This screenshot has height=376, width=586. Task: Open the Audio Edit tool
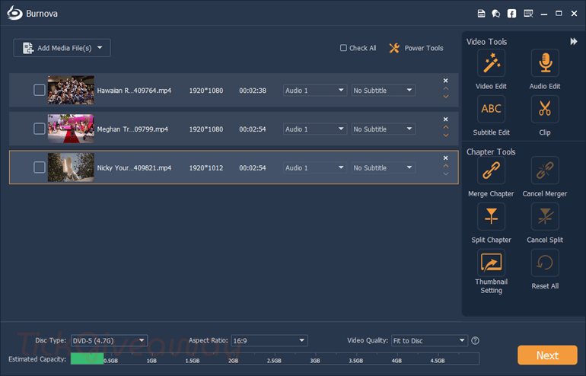[545, 62]
